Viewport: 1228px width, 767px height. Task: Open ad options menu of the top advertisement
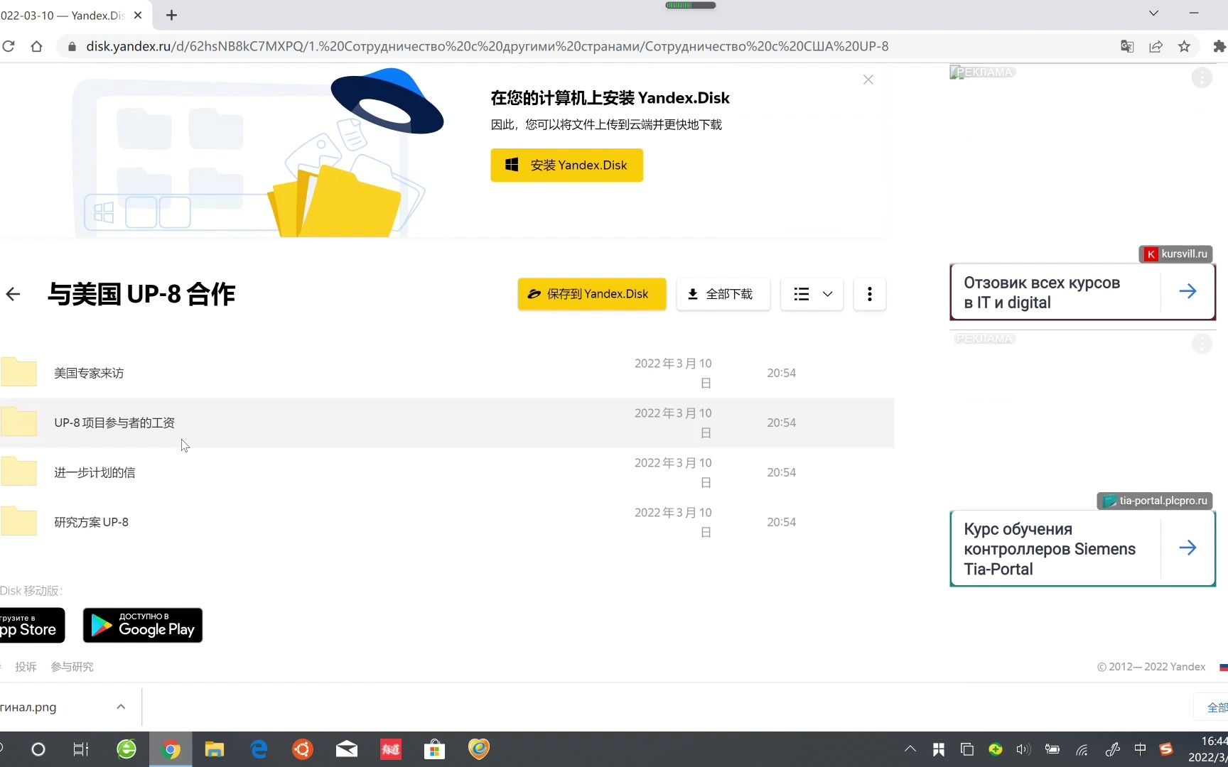1202,77
